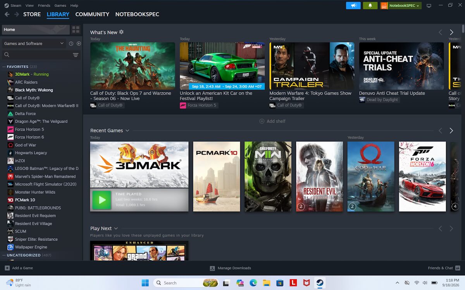
Task: Go back with the left arrow
Action: (x=7, y=14)
